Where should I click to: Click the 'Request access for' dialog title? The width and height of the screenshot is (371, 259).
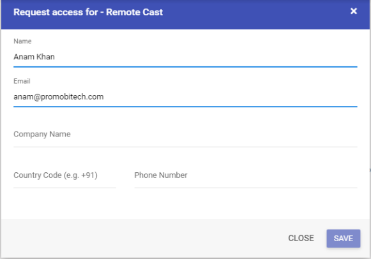click(56, 12)
